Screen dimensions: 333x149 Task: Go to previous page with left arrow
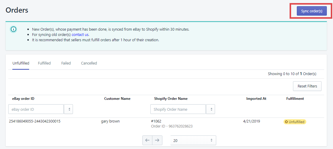click(147, 140)
